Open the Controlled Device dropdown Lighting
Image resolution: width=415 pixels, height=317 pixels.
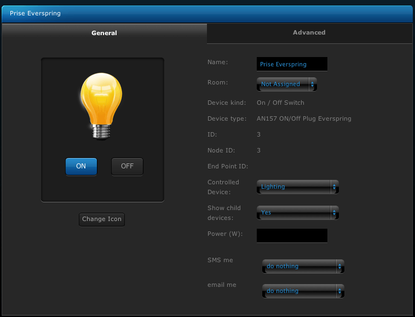tap(298, 187)
